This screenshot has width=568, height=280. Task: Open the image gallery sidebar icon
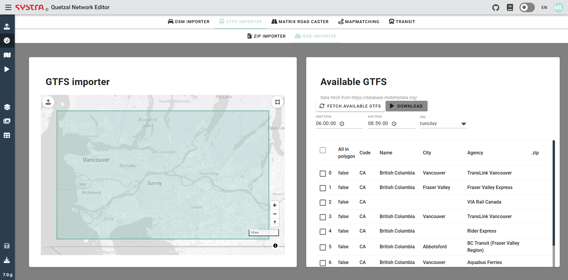pos(7,121)
